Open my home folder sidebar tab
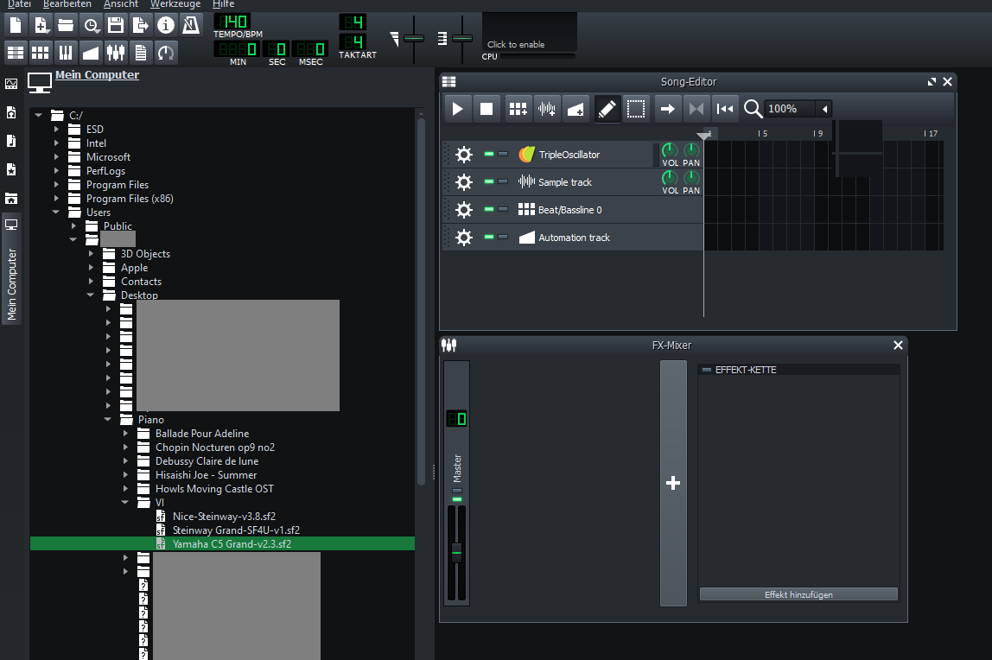Image resolution: width=992 pixels, height=660 pixels. tap(11, 199)
